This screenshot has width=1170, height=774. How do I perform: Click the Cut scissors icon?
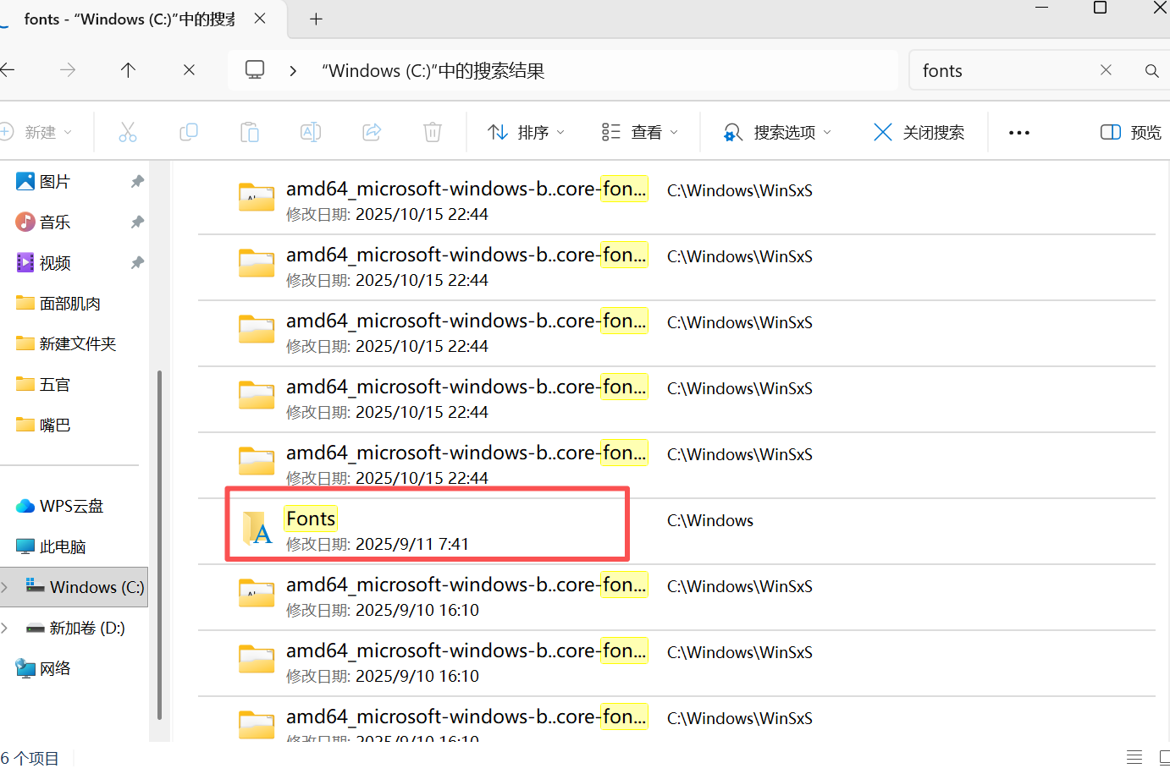point(128,132)
